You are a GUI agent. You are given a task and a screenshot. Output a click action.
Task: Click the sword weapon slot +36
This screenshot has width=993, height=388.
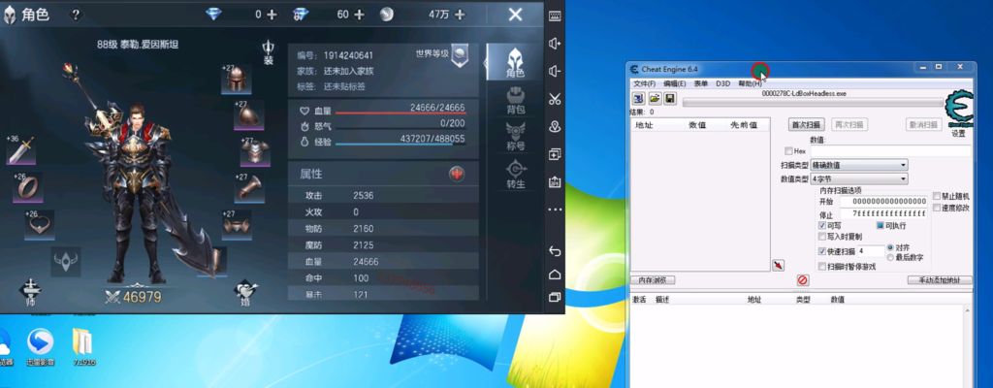click(21, 151)
